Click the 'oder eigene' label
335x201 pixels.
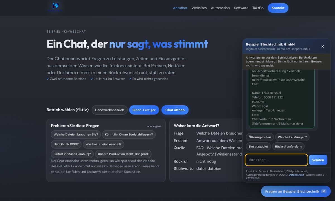(x=154, y=126)
